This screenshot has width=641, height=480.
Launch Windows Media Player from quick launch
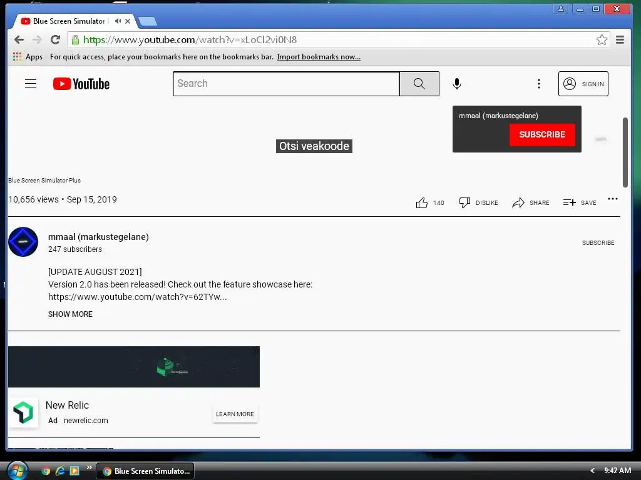tap(74, 471)
